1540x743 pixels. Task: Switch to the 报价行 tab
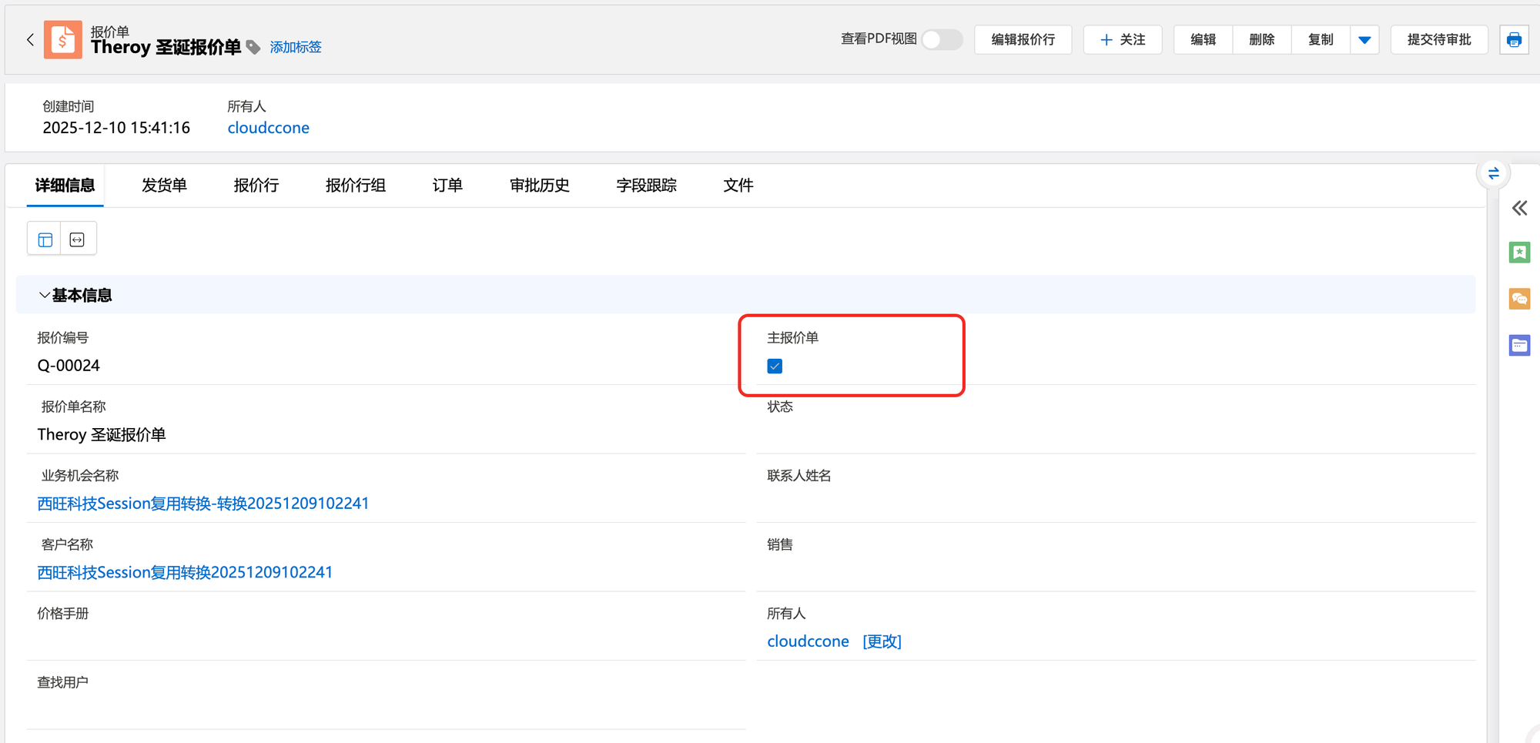click(x=256, y=186)
